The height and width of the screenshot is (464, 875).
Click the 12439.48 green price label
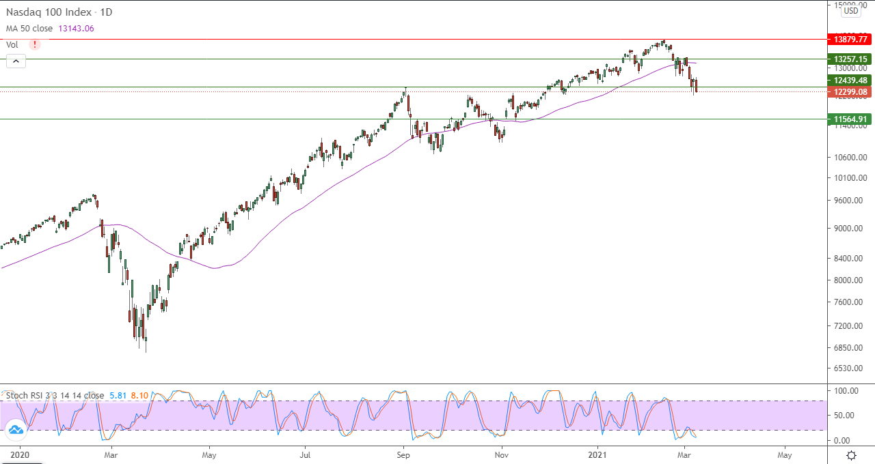coord(850,81)
